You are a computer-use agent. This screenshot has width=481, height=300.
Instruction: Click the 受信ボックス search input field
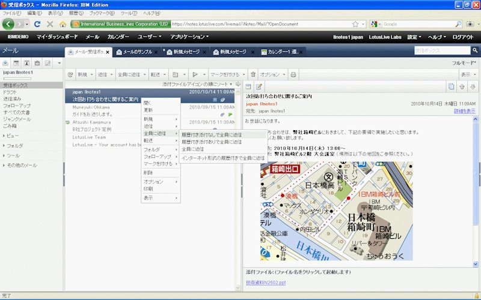[x=442, y=50]
